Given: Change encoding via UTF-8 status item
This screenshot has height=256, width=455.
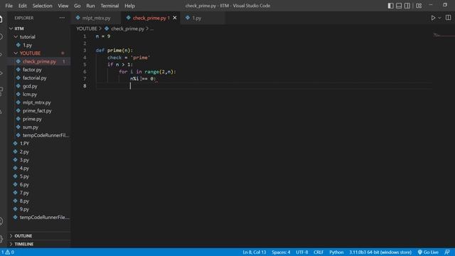Looking at the screenshot, I should coord(301,252).
